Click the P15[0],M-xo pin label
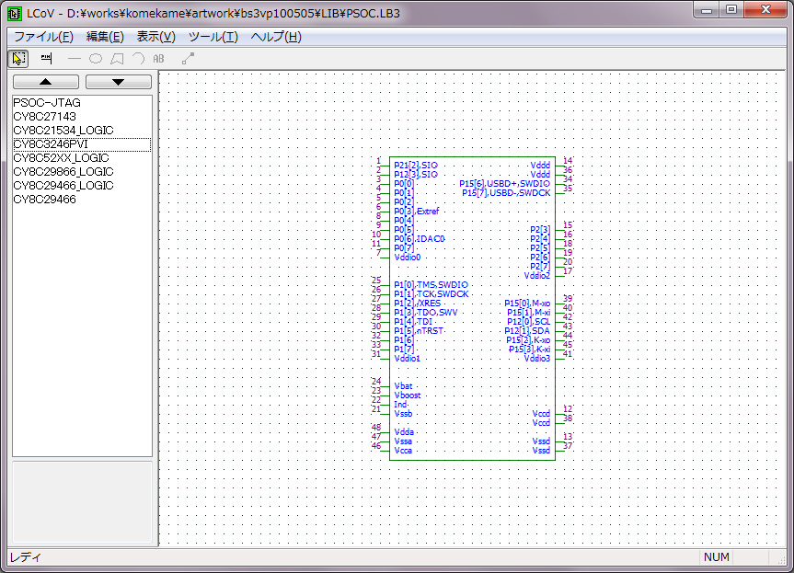This screenshot has height=573, width=794. [x=527, y=304]
